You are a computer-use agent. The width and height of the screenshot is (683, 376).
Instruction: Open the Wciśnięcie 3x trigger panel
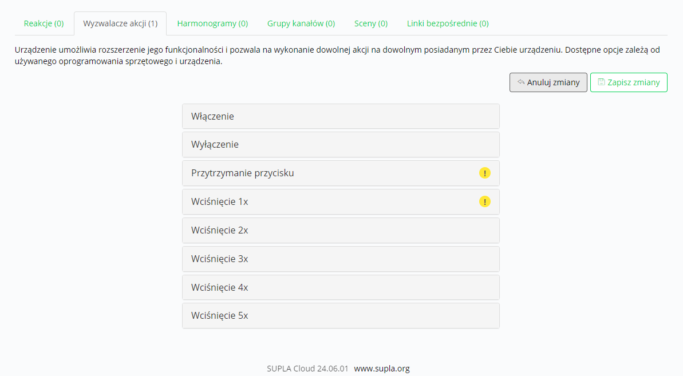341,259
